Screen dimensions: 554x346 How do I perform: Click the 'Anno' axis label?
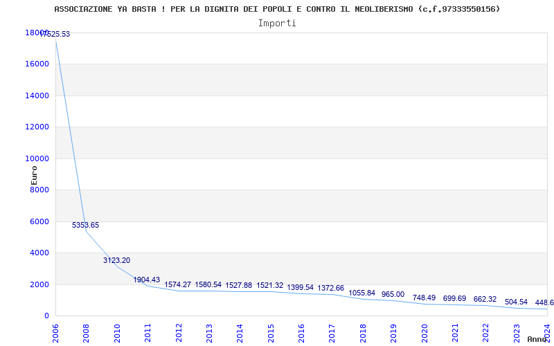coord(537,339)
